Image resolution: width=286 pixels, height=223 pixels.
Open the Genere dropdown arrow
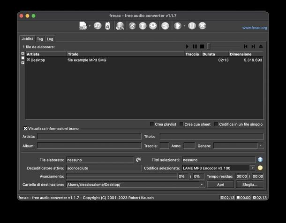[261, 146]
